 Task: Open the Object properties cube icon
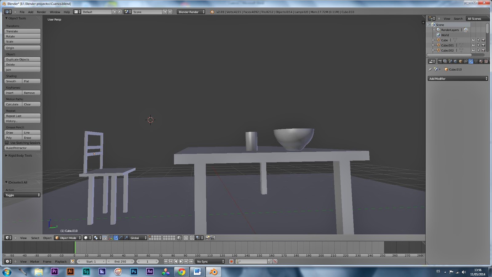pos(461,62)
